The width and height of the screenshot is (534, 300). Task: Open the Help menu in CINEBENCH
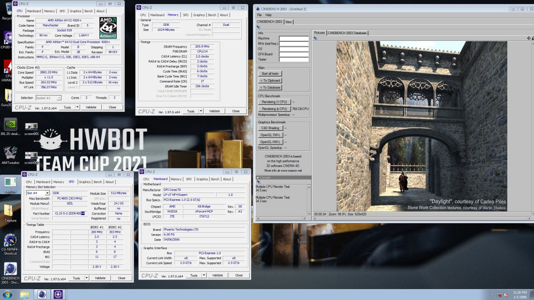[269, 15]
